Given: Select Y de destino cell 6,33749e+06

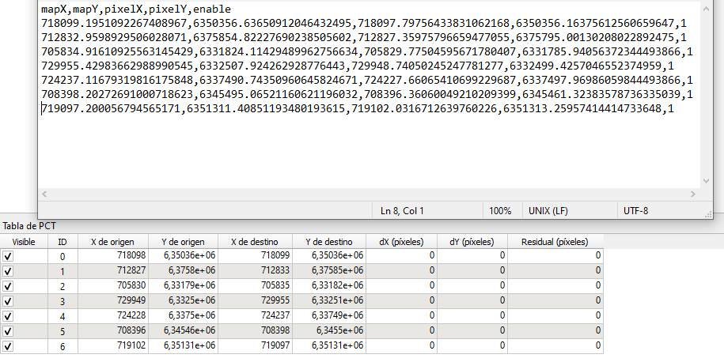Looking at the screenshot, I should [x=328, y=316].
